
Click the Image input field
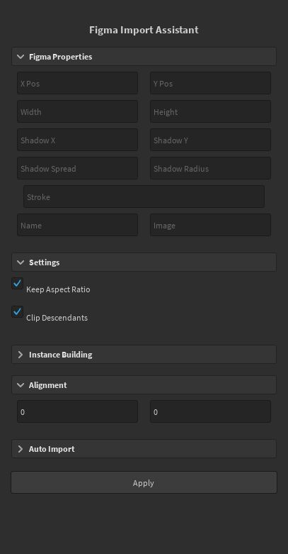coord(210,225)
